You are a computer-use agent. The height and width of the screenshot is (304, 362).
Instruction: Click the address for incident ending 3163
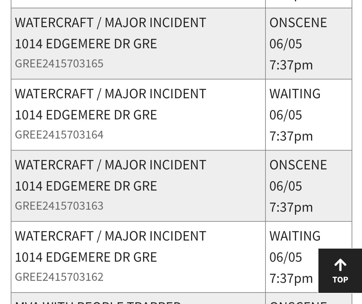pos(86,186)
